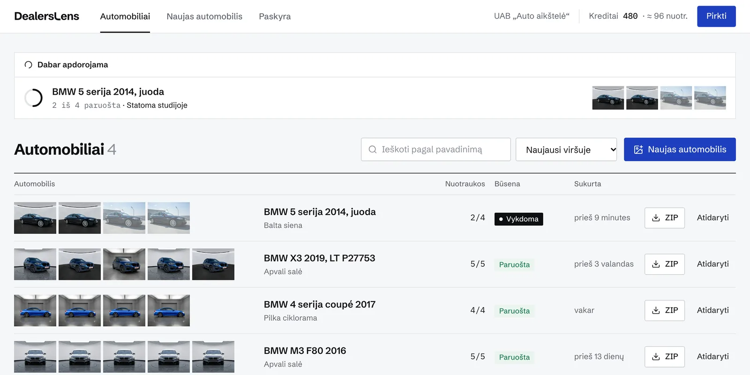
Task: Open the Automobiliai tab
Action: [x=125, y=16]
